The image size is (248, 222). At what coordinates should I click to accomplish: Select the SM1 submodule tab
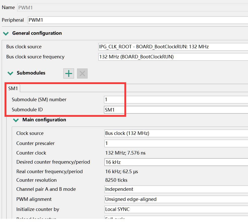pyautogui.click(x=13, y=88)
